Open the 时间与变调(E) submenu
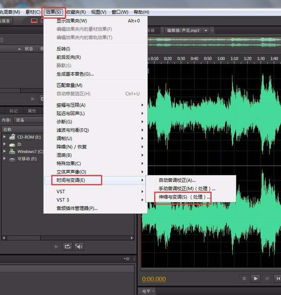The height and width of the screenshot is (295, 281). click(x=96, y=180)
